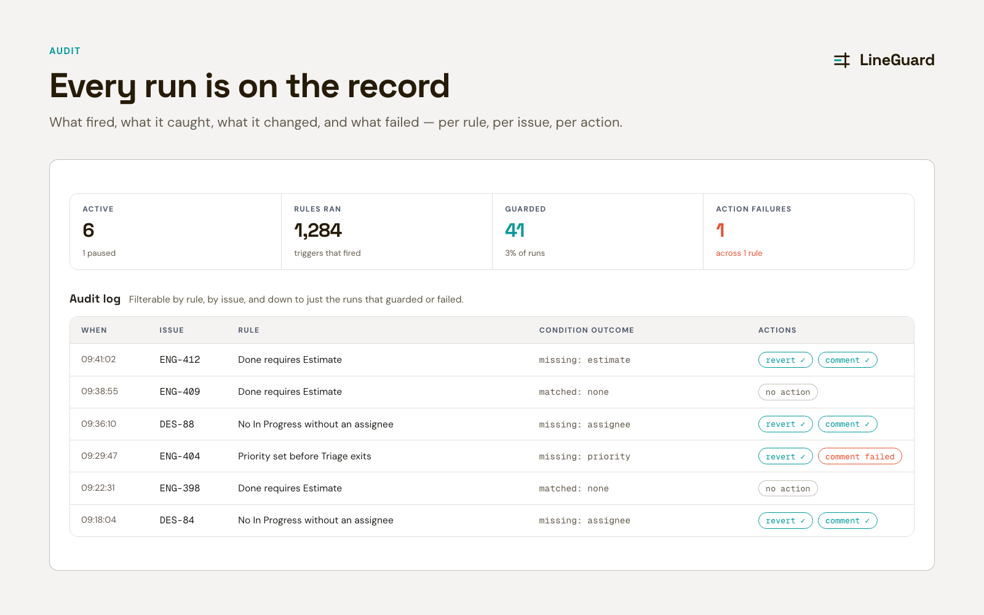984x615 pixels.
Task: Click the 'Audit log' heading
Action: 95,299
